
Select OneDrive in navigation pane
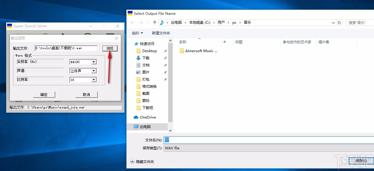pos(148,117)
